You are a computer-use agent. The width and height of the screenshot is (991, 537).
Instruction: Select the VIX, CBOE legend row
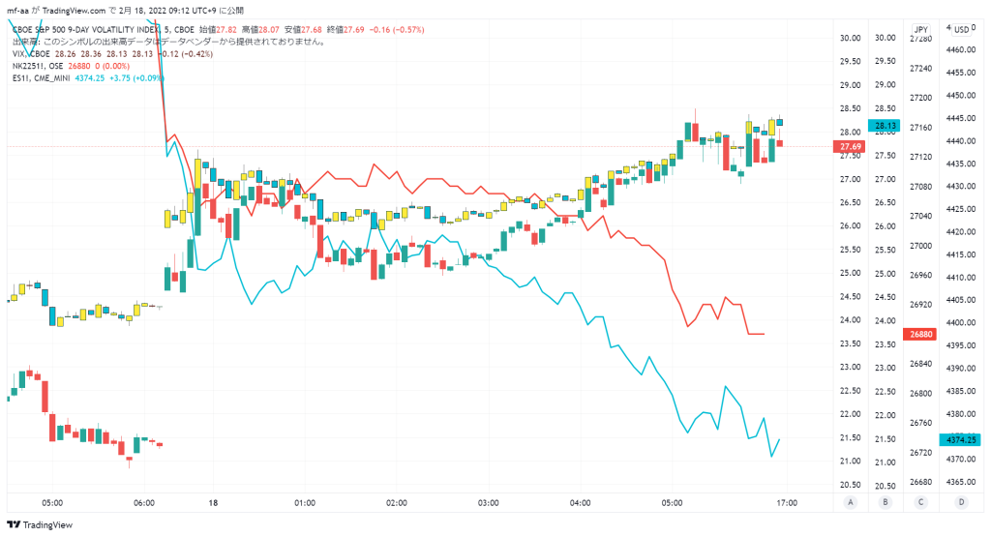pos(112,54)
